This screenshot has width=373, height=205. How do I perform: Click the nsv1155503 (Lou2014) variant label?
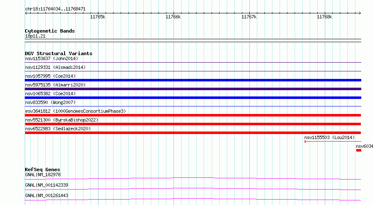click(329, 137)
